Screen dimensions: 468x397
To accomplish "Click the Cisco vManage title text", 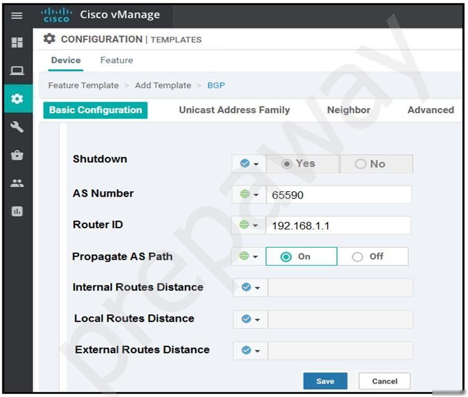I will click(x=120, y=15).
